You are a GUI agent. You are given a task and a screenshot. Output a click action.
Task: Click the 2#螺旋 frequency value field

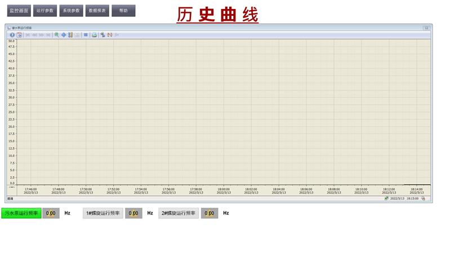tap(210, 213)
